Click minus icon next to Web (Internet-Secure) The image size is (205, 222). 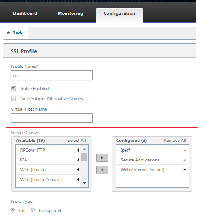(185, 170)
